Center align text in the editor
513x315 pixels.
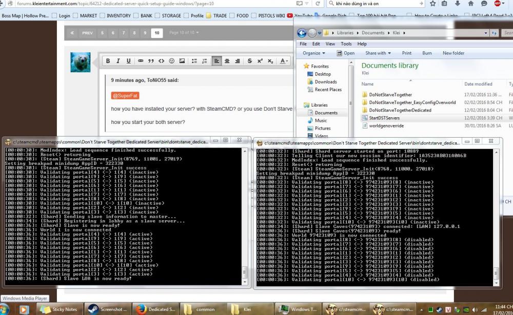(227, 61)
